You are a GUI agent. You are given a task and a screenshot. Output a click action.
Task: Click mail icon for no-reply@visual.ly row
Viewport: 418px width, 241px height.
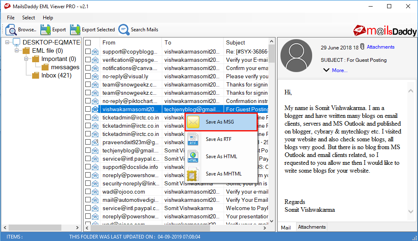tap(95, 77)
